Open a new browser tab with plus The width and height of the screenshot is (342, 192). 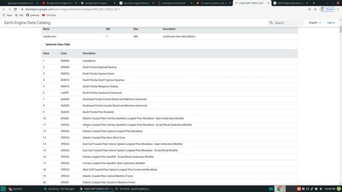(314, 3)
